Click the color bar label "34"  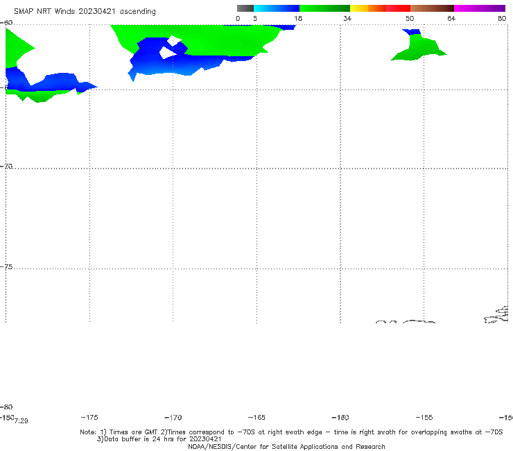coord(347,18)
